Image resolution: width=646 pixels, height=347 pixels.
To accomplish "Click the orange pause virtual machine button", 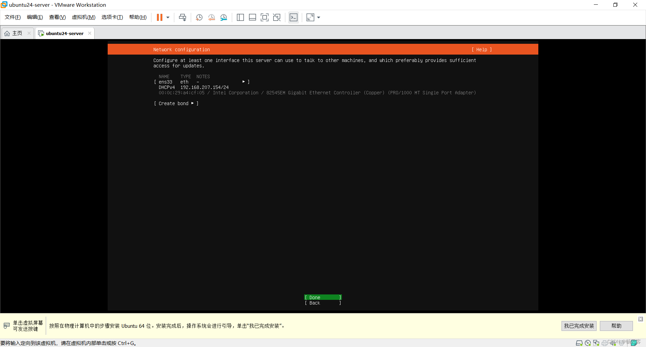I will coord(159,18).
